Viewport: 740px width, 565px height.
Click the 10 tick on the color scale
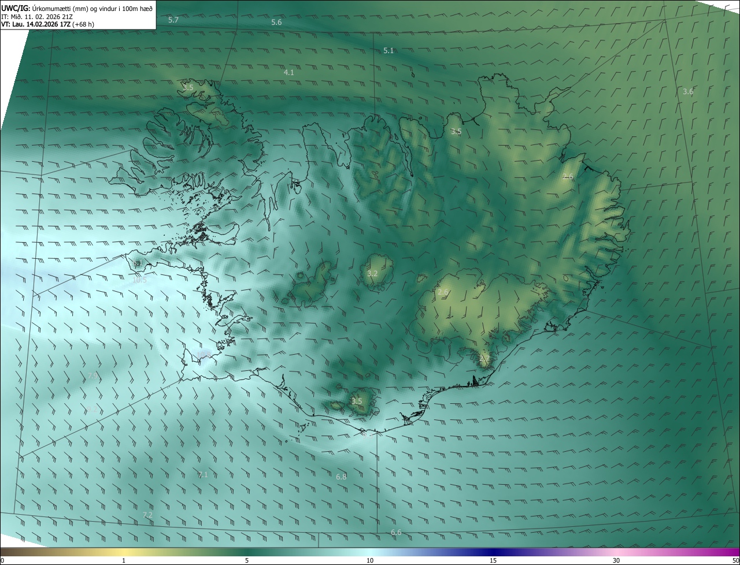tap(370, 561)
